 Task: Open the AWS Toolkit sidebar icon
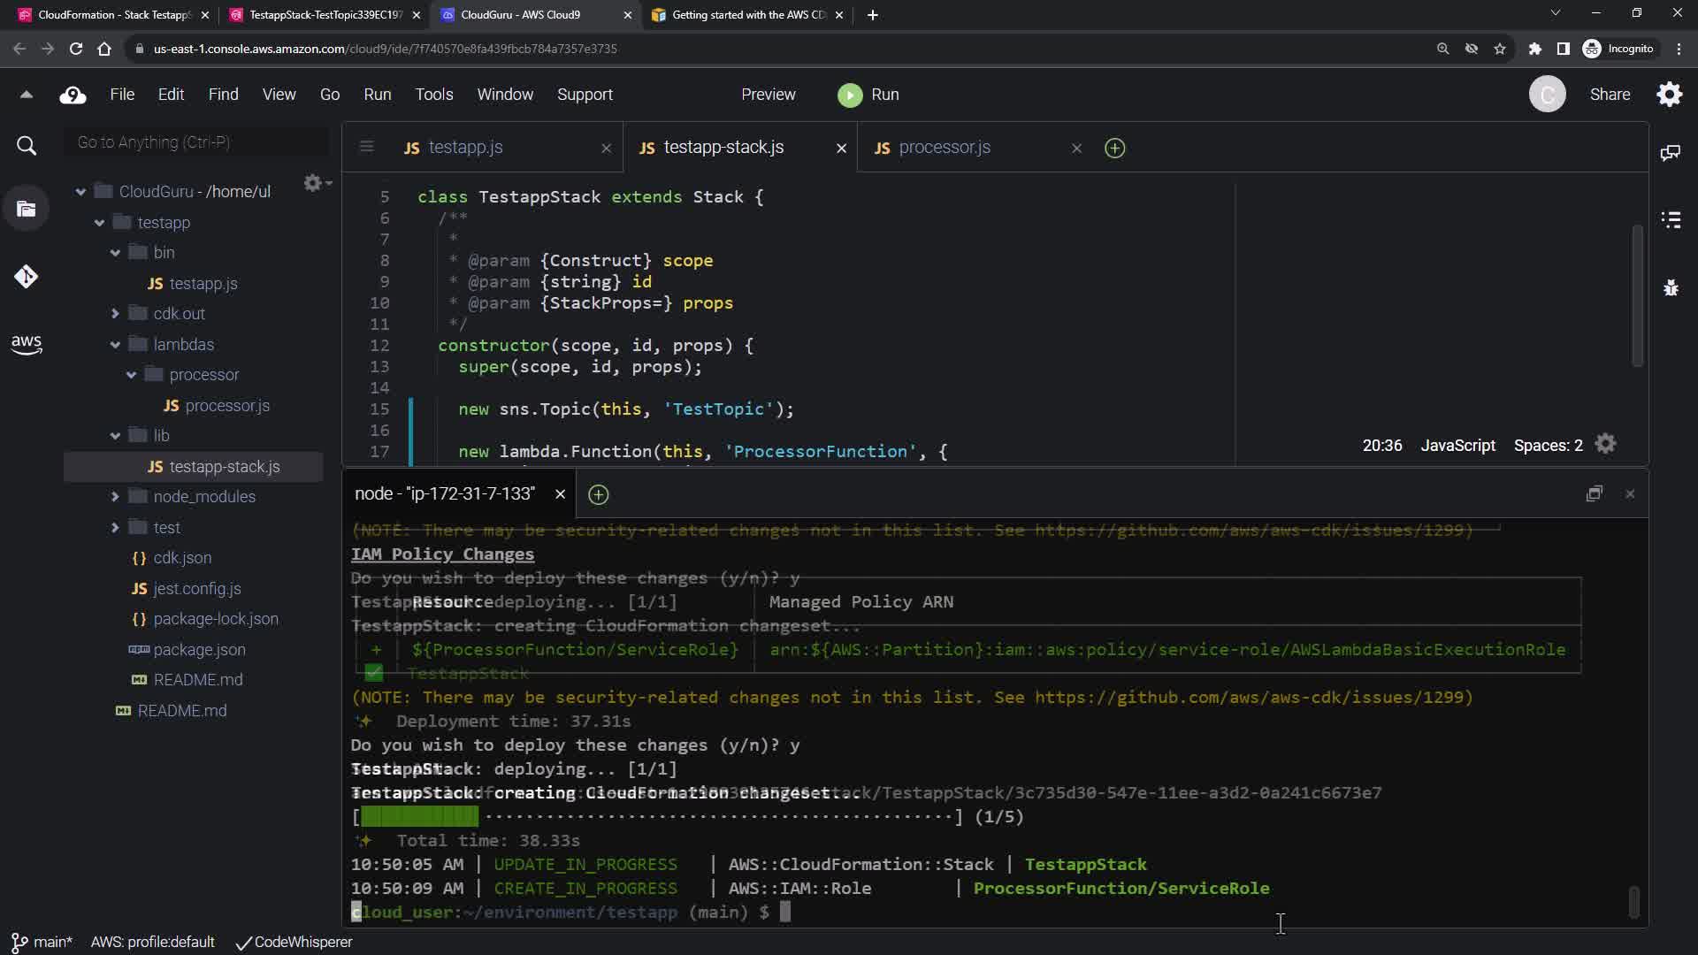point(26,344)
